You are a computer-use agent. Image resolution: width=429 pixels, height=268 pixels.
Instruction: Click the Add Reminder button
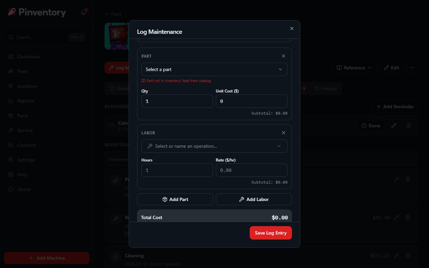395,107
